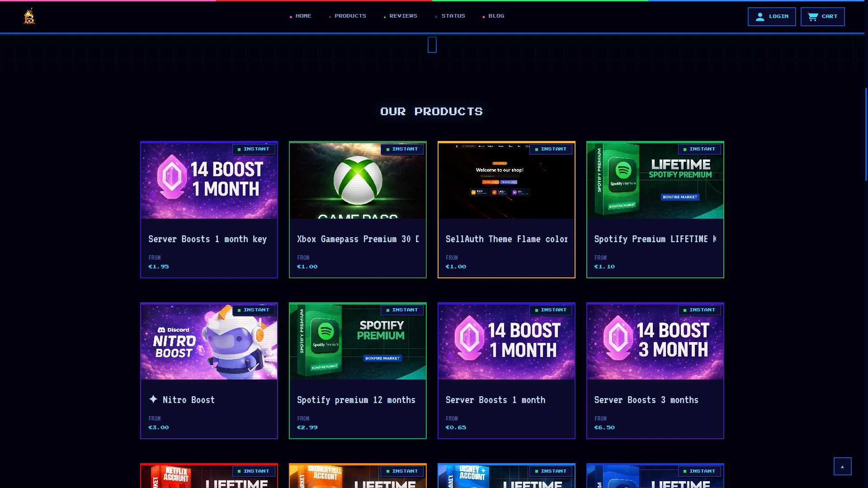This screenshot has height=488, width=868.
Task: Click the €6.50 price
Action: pos(605,427)
